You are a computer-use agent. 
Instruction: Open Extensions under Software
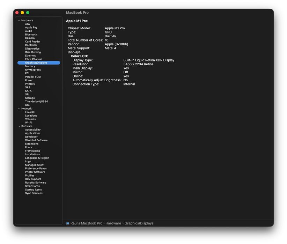point(32,144)
